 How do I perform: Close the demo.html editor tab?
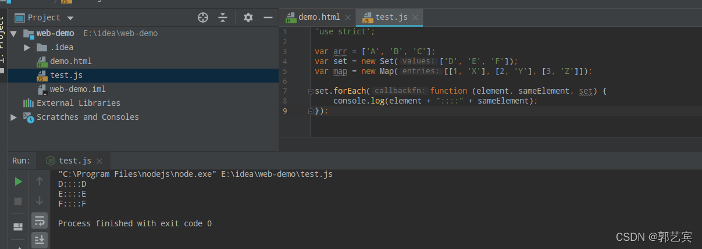[348, 18]
